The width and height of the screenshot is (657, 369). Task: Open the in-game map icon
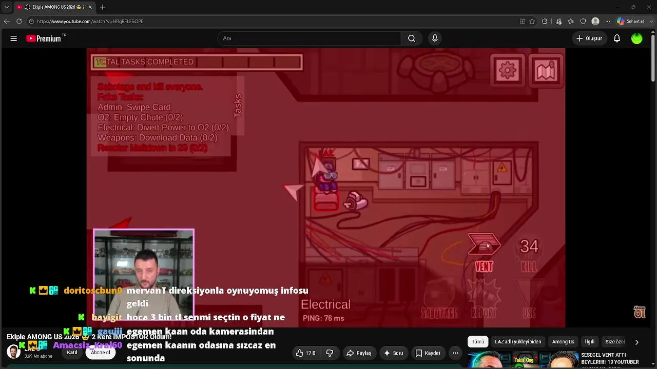[x=546, y=70]
